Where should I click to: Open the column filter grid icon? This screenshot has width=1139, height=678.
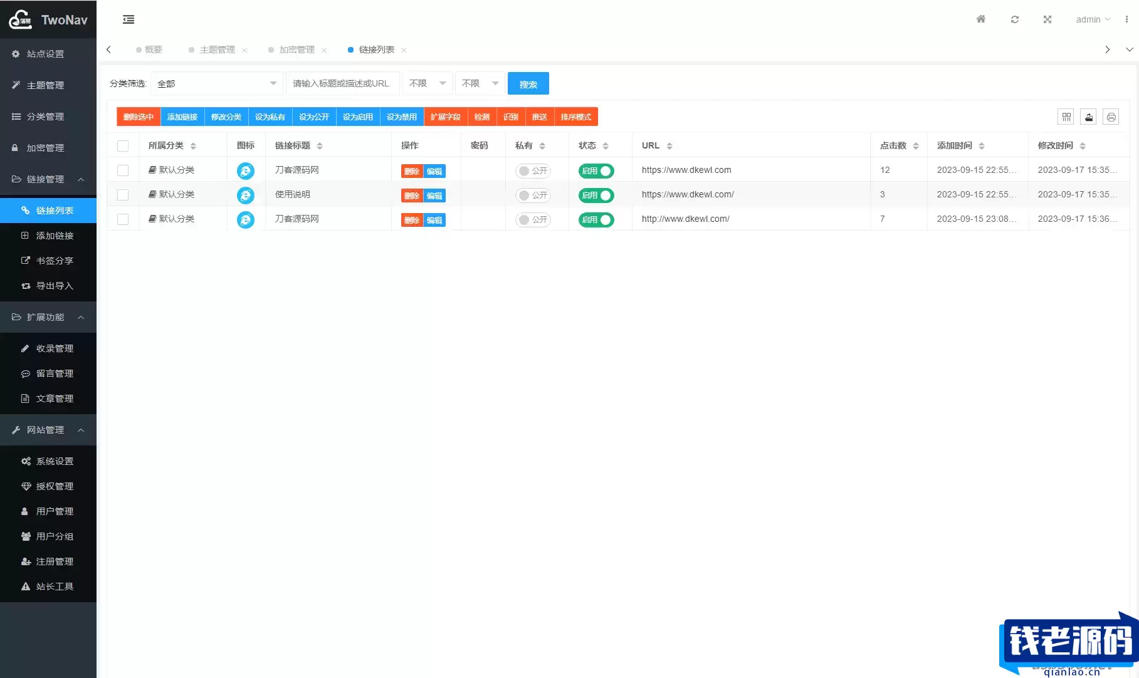[1066, 117]
